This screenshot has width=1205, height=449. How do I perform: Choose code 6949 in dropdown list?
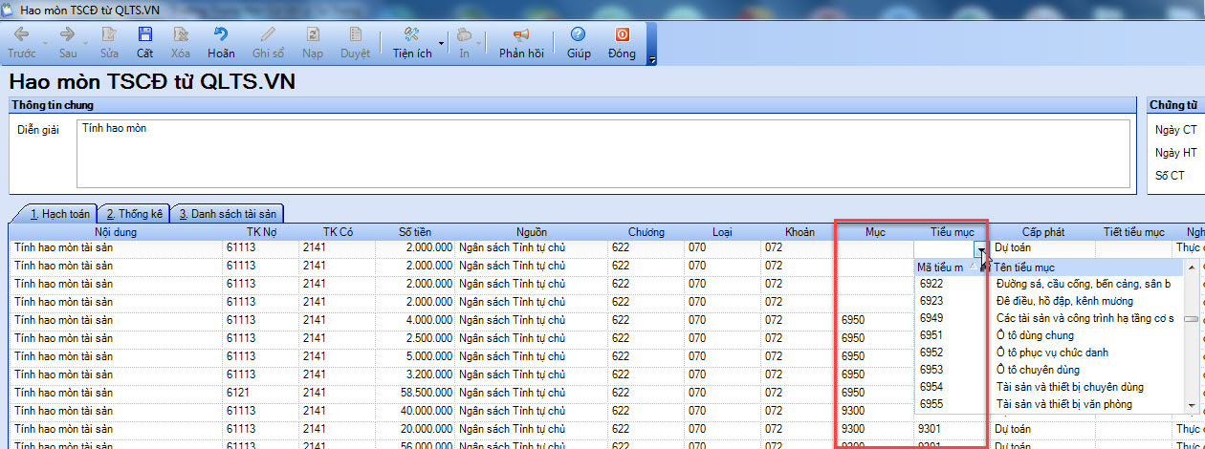931,318
